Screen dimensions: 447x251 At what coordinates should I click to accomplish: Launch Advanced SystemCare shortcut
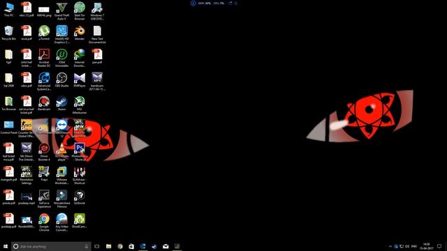pyautogui.click(x=44, y=82)
